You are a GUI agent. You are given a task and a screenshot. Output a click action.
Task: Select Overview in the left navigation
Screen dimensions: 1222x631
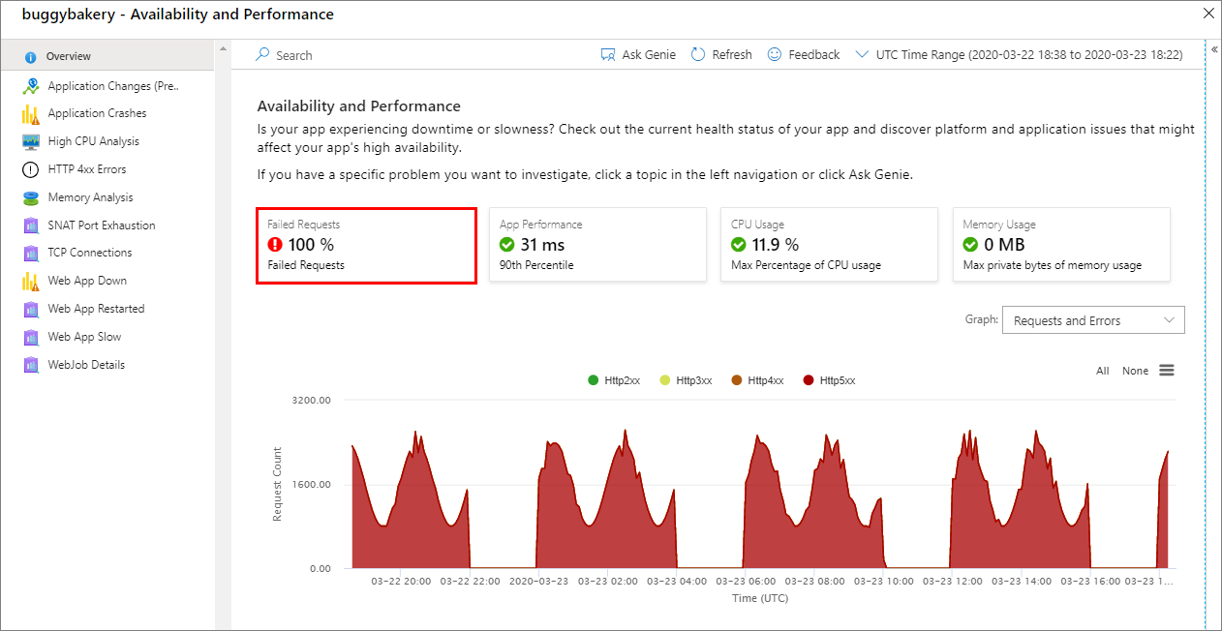(68, 56)
